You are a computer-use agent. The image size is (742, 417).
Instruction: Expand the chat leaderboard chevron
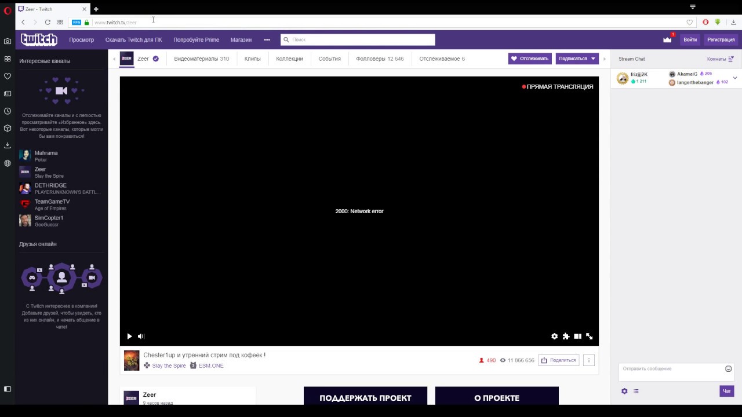pos(735,78)
